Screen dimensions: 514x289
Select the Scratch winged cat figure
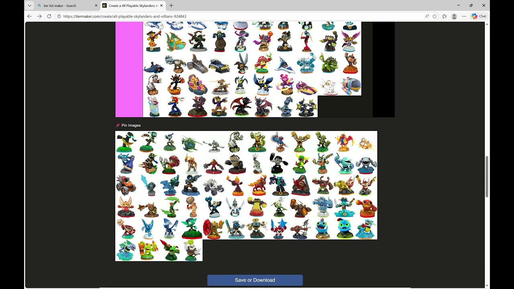pos(351,42)
